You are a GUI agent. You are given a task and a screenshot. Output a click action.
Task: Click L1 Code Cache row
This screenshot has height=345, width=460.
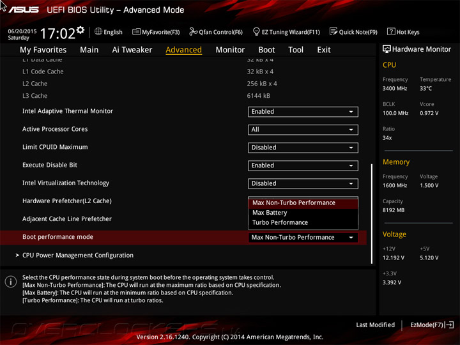[x=183, y=72]
